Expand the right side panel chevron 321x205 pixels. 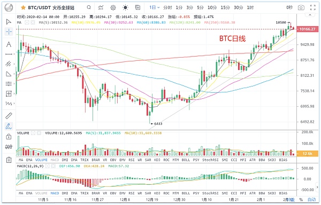coord(317,187)
